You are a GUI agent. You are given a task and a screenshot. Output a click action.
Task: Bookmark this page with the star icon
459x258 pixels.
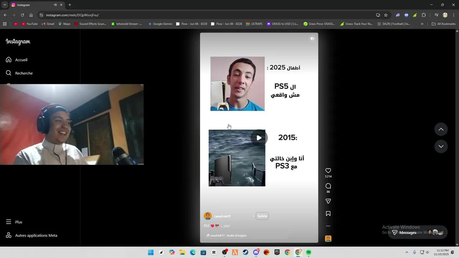pos(386,15)
